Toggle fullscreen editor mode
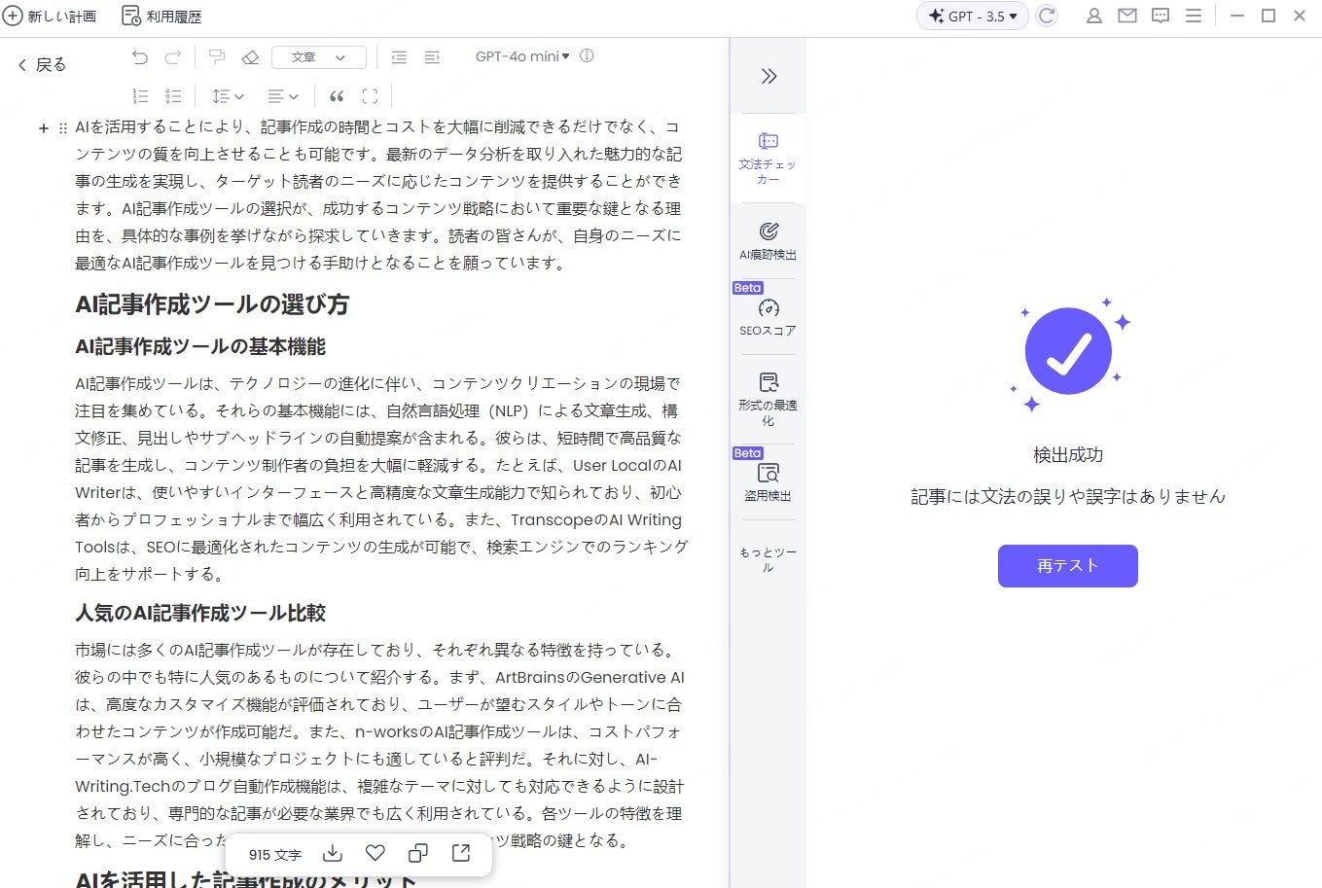Viewport: 1322px width, 888px height. 370,96
